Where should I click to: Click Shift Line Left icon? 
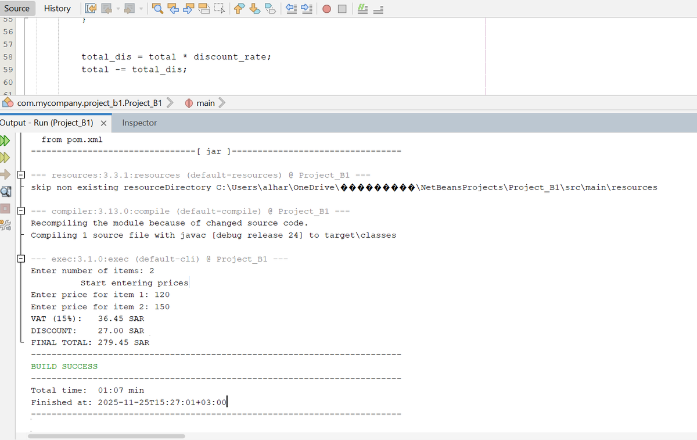(x=291, y=9)
